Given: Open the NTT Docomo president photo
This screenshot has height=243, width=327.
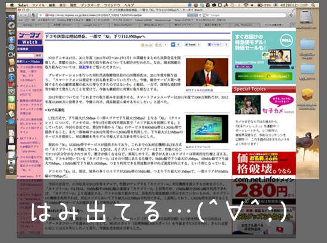Looking at the screenshot, I should 207,72.
